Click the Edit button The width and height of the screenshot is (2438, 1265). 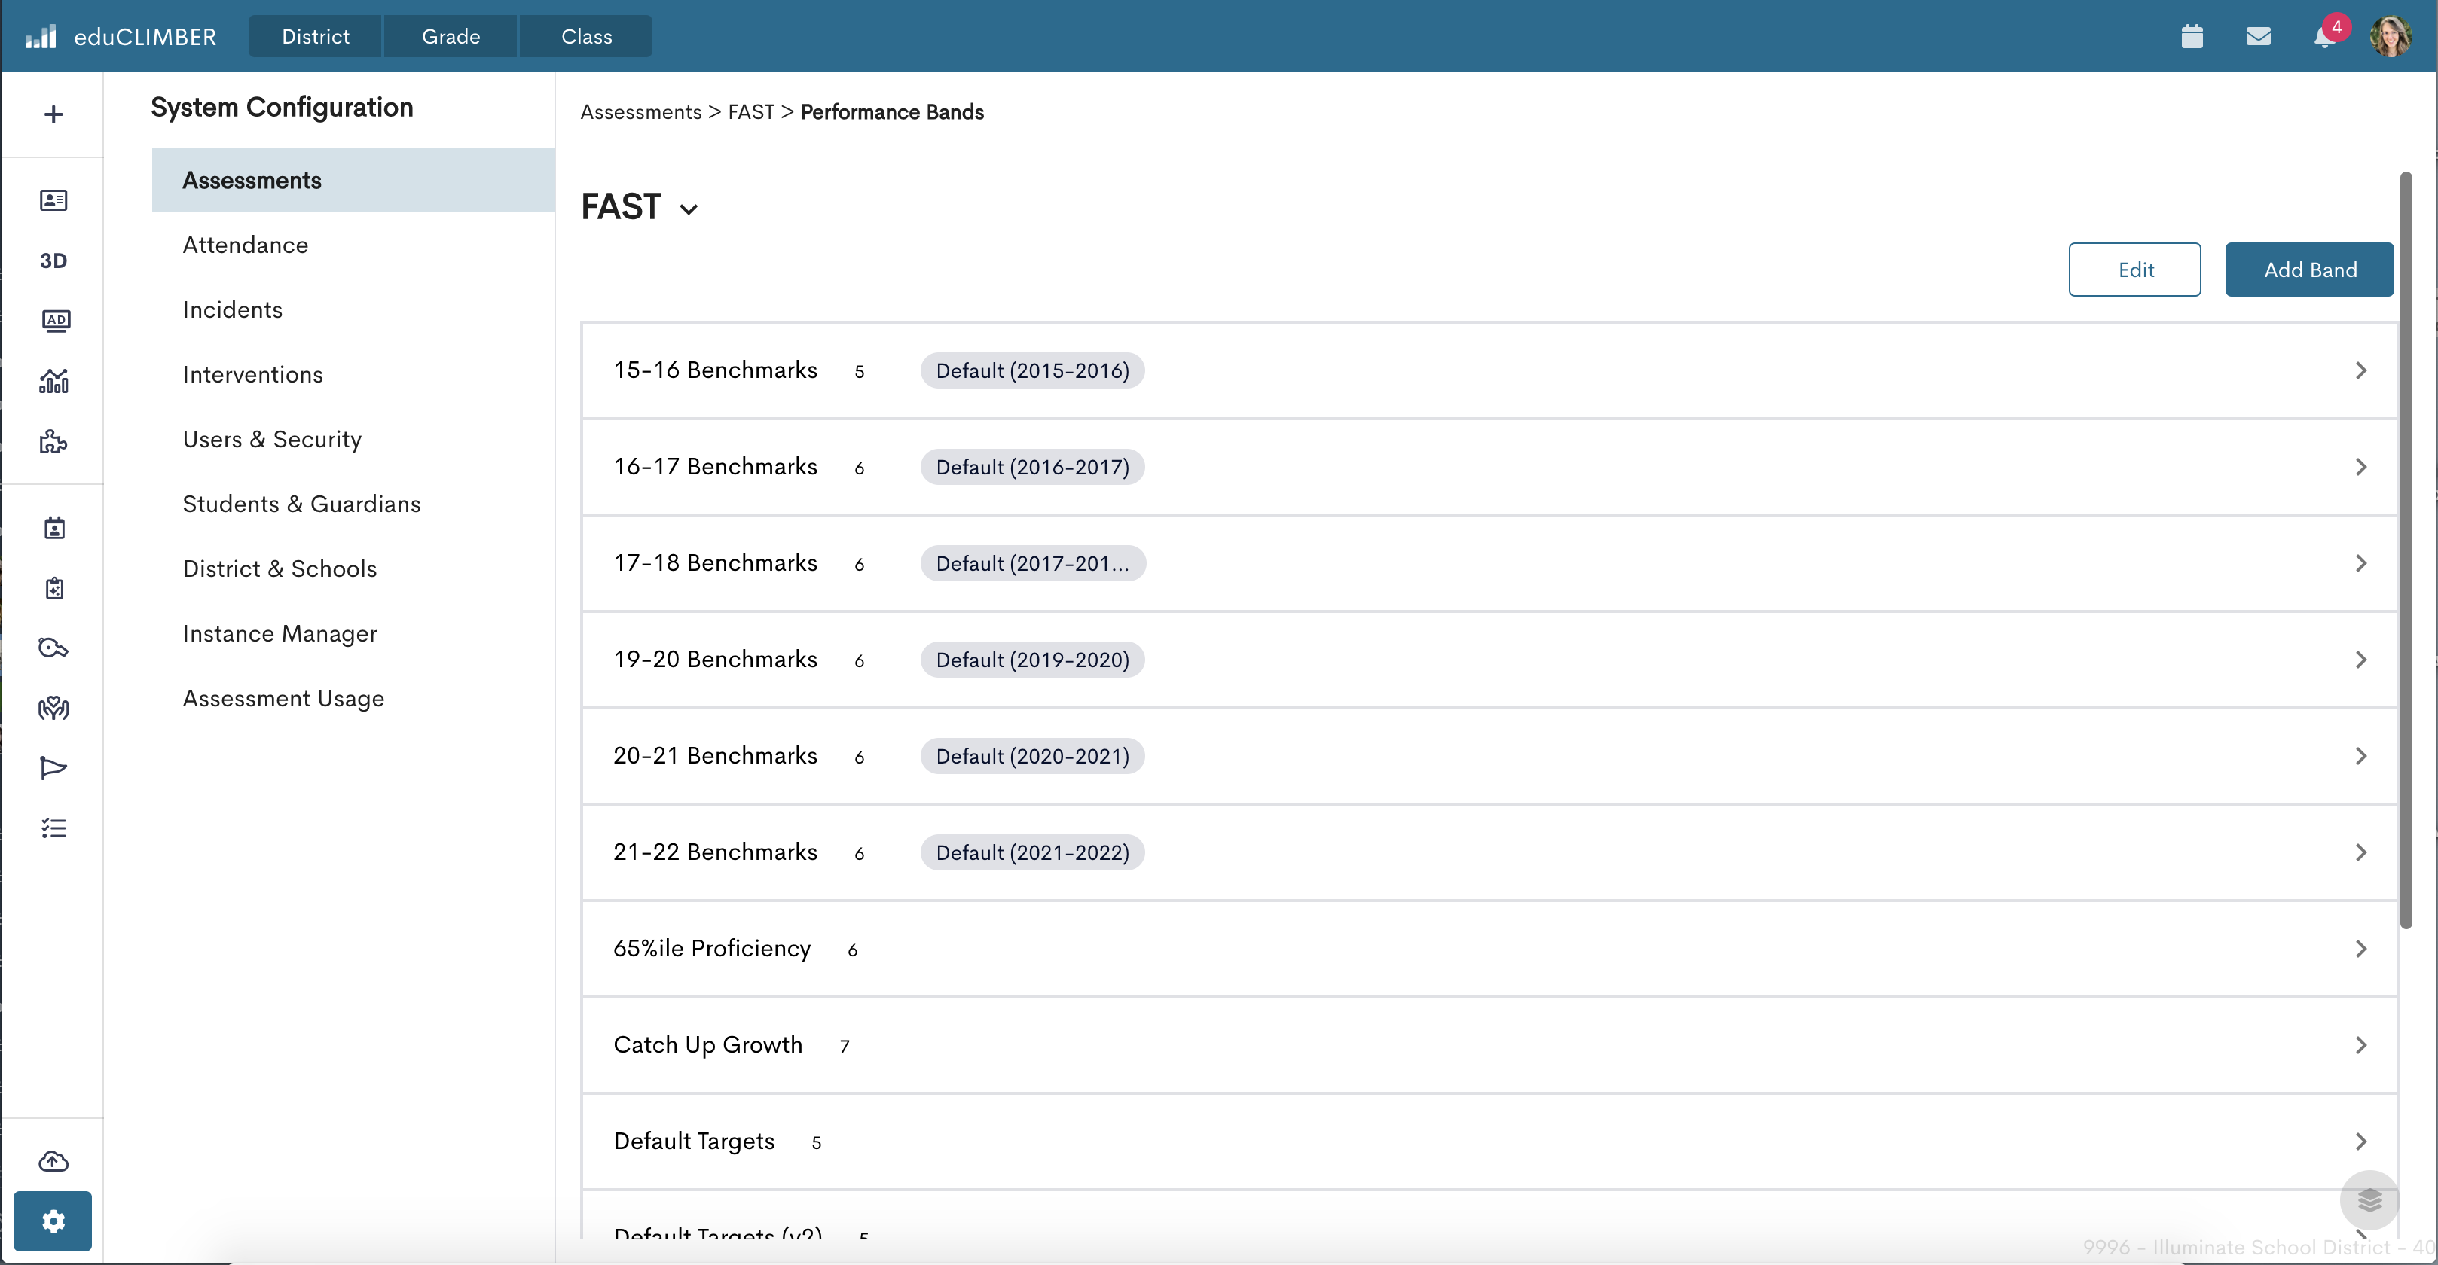pos(2134,270)
